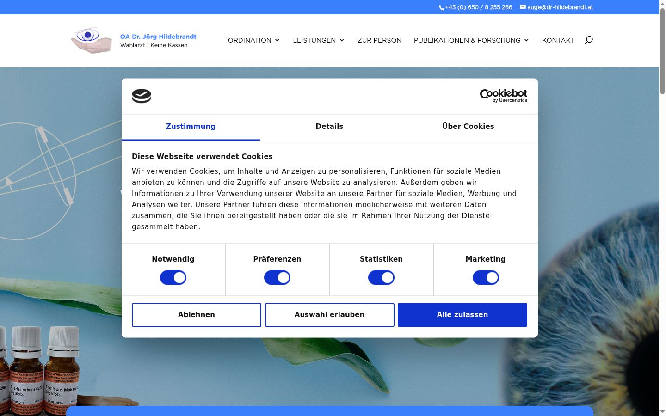Image resolution: width=666 pixels, height=416 pixels.
Task: Select the Über Cookies tab
Action: 468,127
